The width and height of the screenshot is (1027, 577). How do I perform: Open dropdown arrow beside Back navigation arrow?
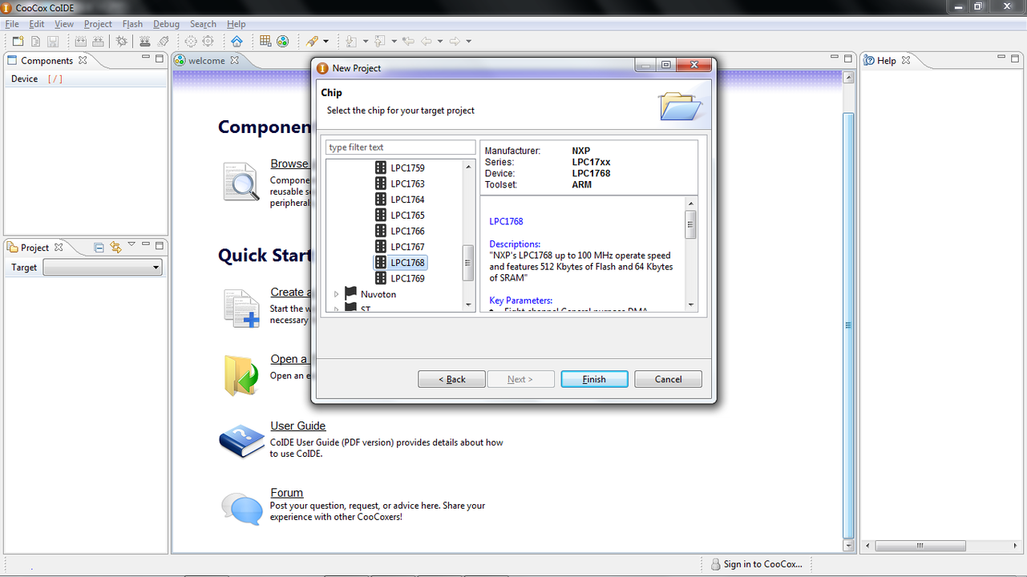[x=440, y=41]
